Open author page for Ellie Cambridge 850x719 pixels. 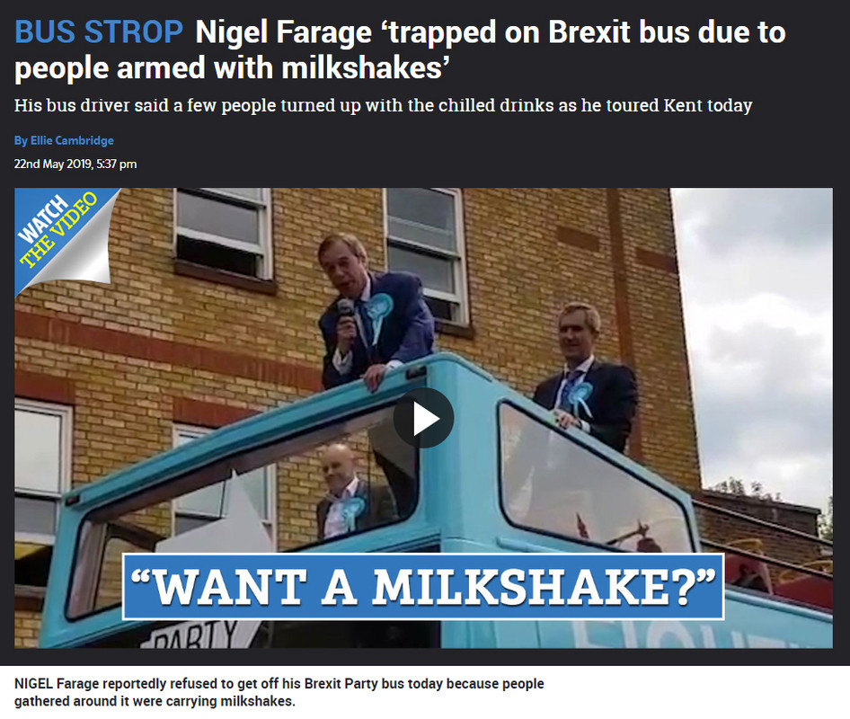[64, 140]
